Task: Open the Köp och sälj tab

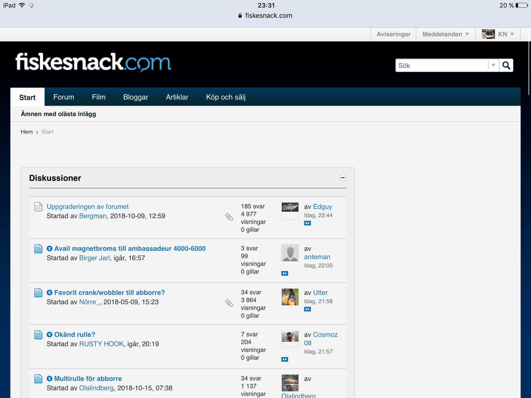Action: 226,97
